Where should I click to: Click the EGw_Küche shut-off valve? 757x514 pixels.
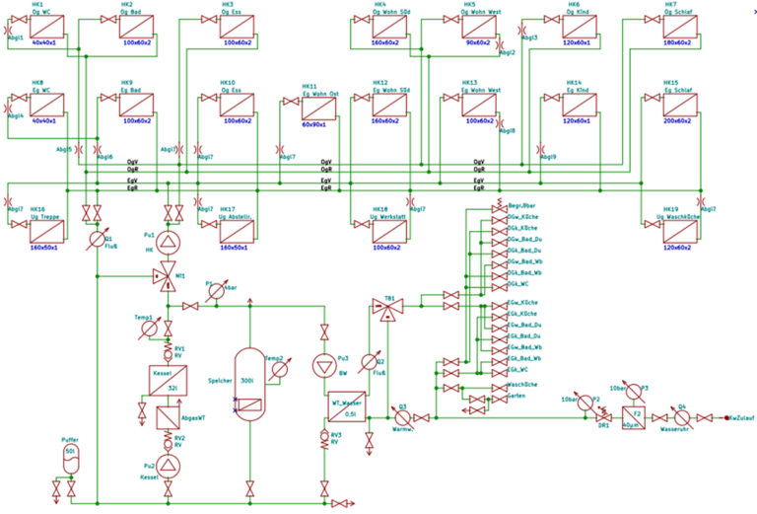point(499,306)
